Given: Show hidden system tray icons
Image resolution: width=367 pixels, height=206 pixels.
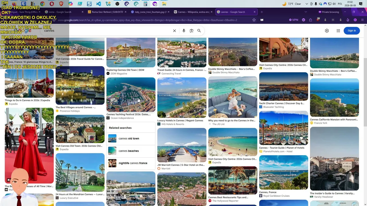Looking at the screenshot, I should coord(307,4).
